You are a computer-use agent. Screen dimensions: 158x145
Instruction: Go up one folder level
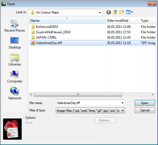[115, 12]
